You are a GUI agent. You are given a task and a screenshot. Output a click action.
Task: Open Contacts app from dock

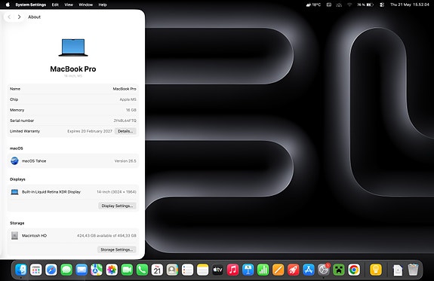tap(172, 270)
